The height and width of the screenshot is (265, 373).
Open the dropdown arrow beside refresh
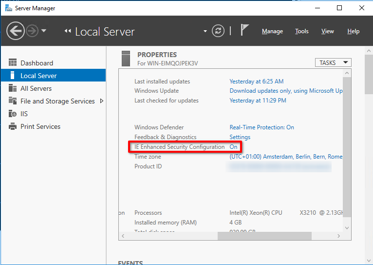click(205, 32)
